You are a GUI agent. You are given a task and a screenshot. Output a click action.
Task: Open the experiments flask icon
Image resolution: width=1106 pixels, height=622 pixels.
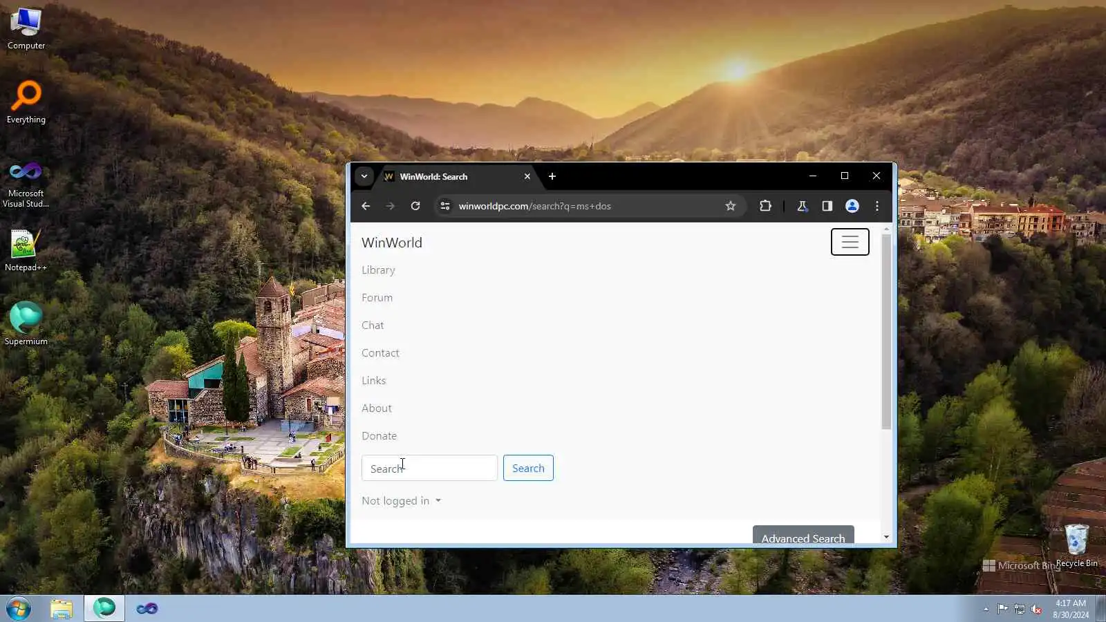coord(803,206)
